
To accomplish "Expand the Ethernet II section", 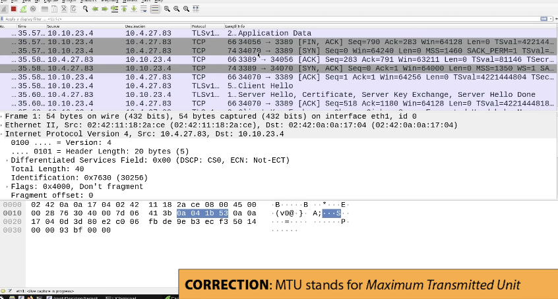I will pos(2,125).
